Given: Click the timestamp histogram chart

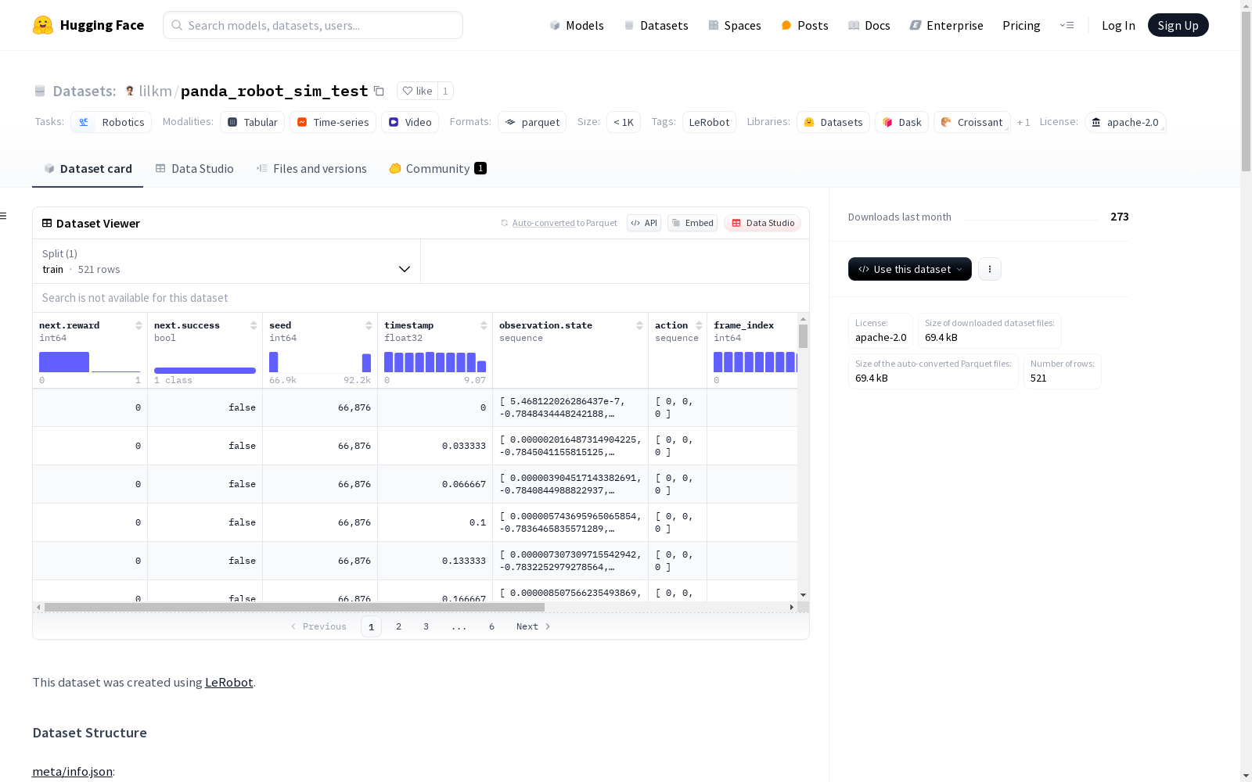Looking at the screenshot, I should 435,362.
